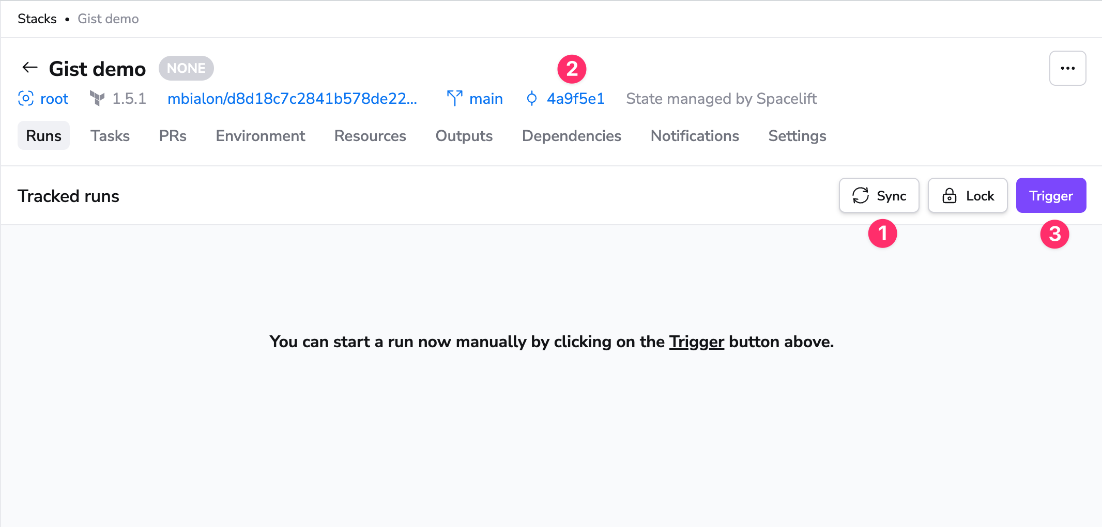Click the padlock icon on the Lock button
The image size is (1102, 527).
pos(950,195)
